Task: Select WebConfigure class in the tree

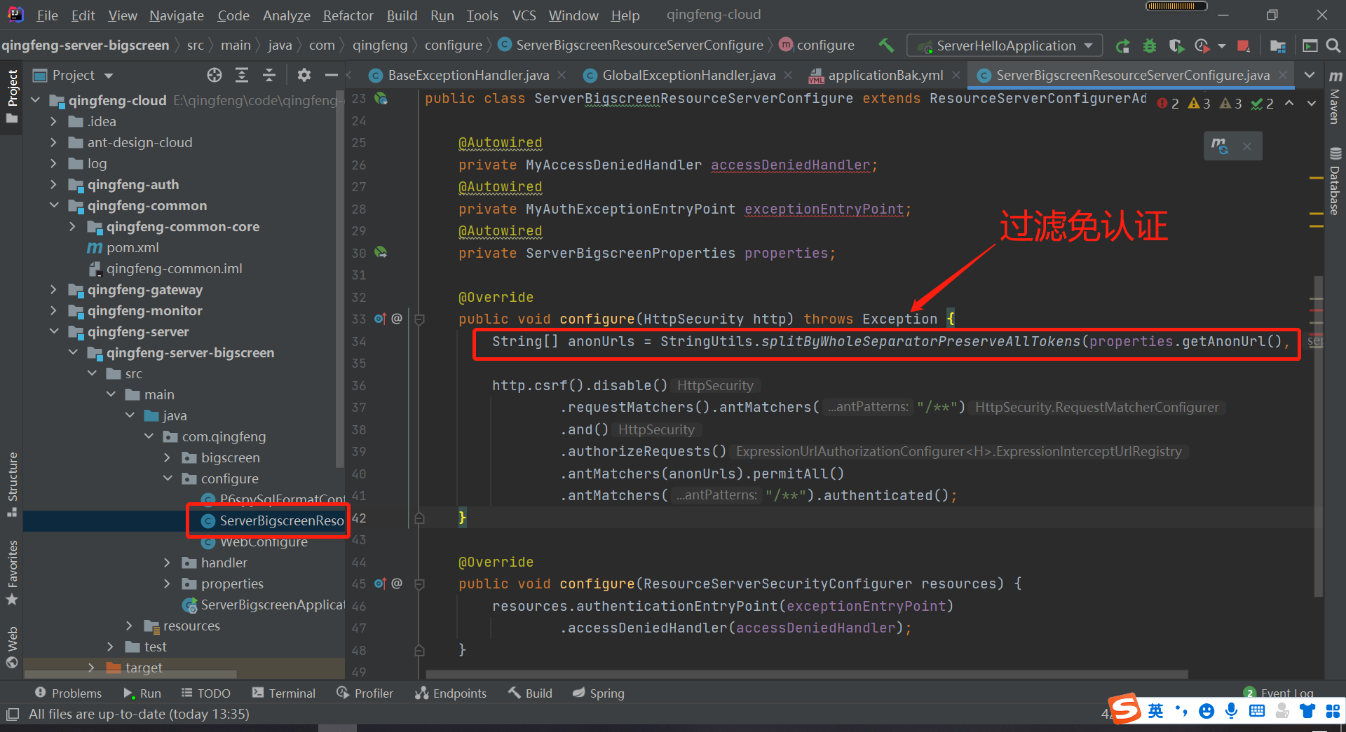Action: (264, 543)
